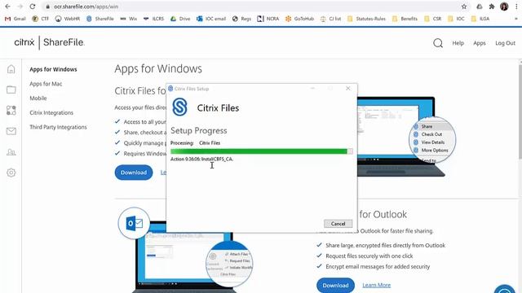The width and height of the screenshot is (522, 293).
Task: Click Log Out
Action: (505, 43)
